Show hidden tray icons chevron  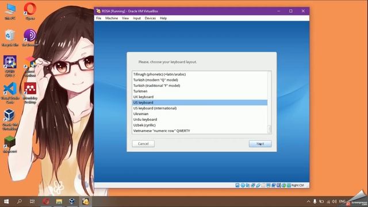[308, 202]
